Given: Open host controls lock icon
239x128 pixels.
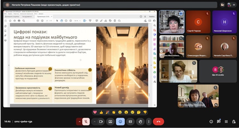Looking at the screenshot, I should click(x=233, y=121).
